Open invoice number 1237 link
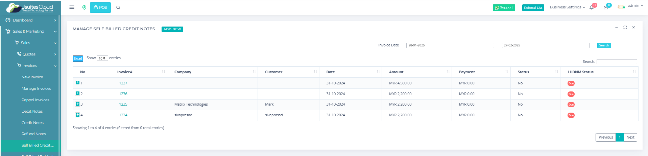Image resolution: width=648 pixels, height=156 pixels. (123, 83)
